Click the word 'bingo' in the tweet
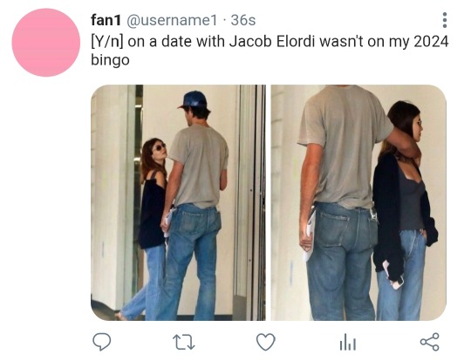Screen dimensions: 471x361 click(110, 60)
